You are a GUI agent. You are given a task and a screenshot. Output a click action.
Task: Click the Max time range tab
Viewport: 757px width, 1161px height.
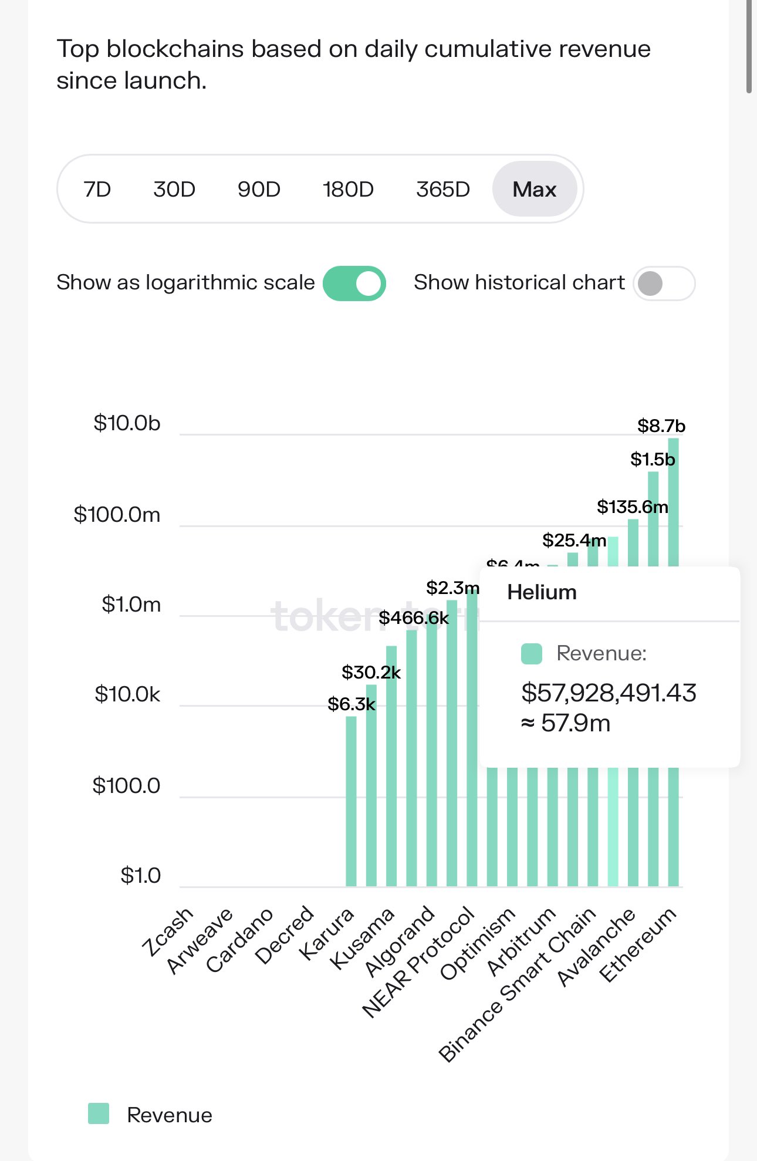(534, 190)
